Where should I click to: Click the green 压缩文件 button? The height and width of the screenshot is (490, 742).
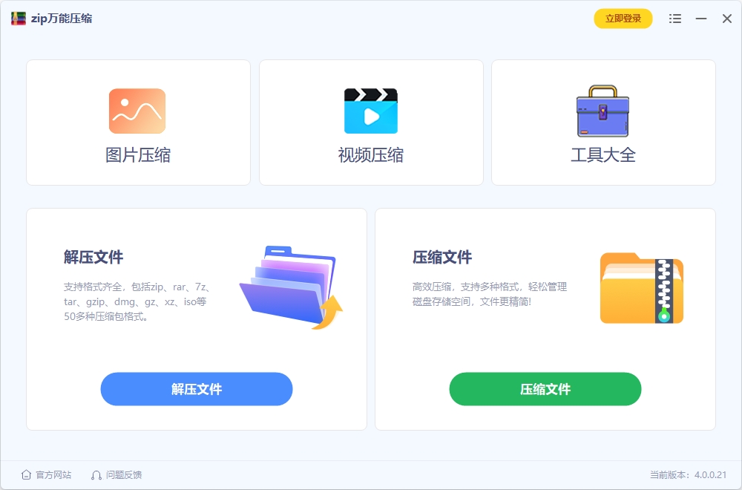tap(545, 389)
